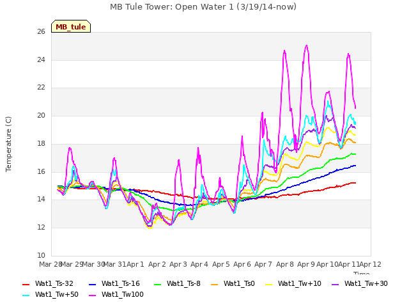Viewport: 409px width, 307px height.
Task: Click the y-axis value 20
Action: point(41,115)
